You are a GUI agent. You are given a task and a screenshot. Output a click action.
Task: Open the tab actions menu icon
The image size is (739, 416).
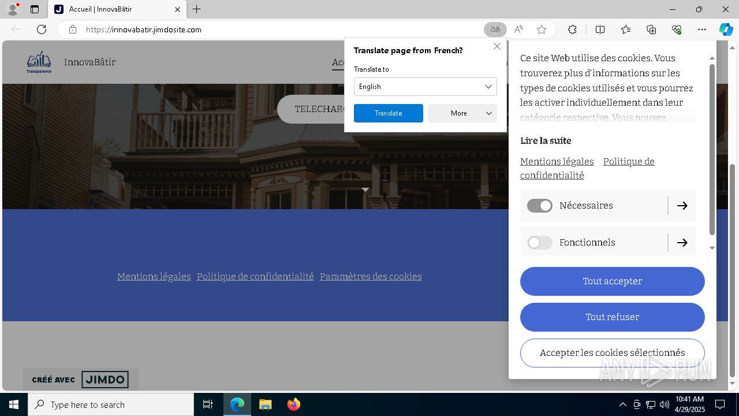(35, 9)
